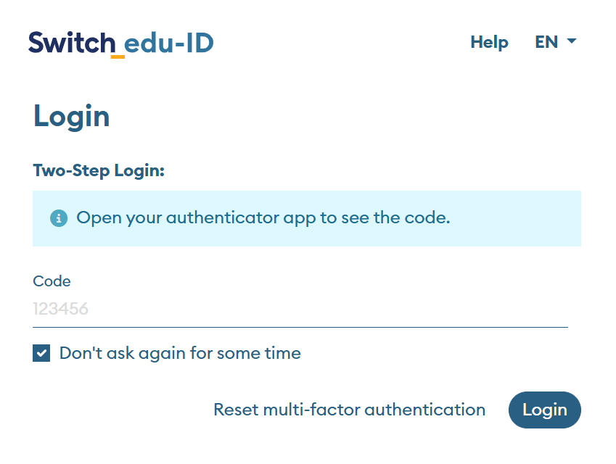Click the Switch edu-ID logo
Screen dimensions: 616x464
[121, 43]
